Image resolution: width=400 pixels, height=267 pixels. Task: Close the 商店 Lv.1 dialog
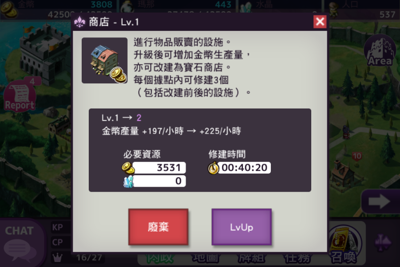tap(320, 21)
